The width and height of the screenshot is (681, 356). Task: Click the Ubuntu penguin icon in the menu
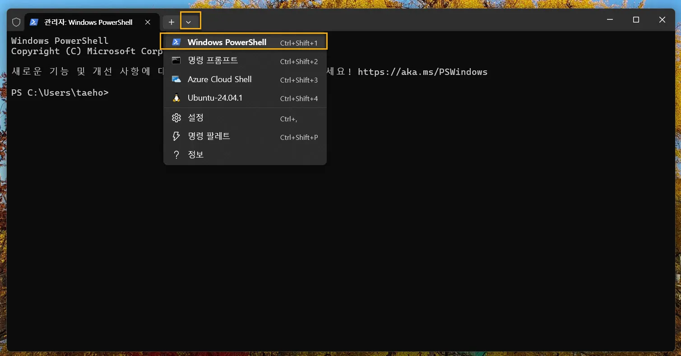click(x=176, y=98)
